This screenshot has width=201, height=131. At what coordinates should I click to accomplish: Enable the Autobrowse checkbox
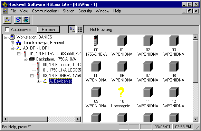[7, 30]
